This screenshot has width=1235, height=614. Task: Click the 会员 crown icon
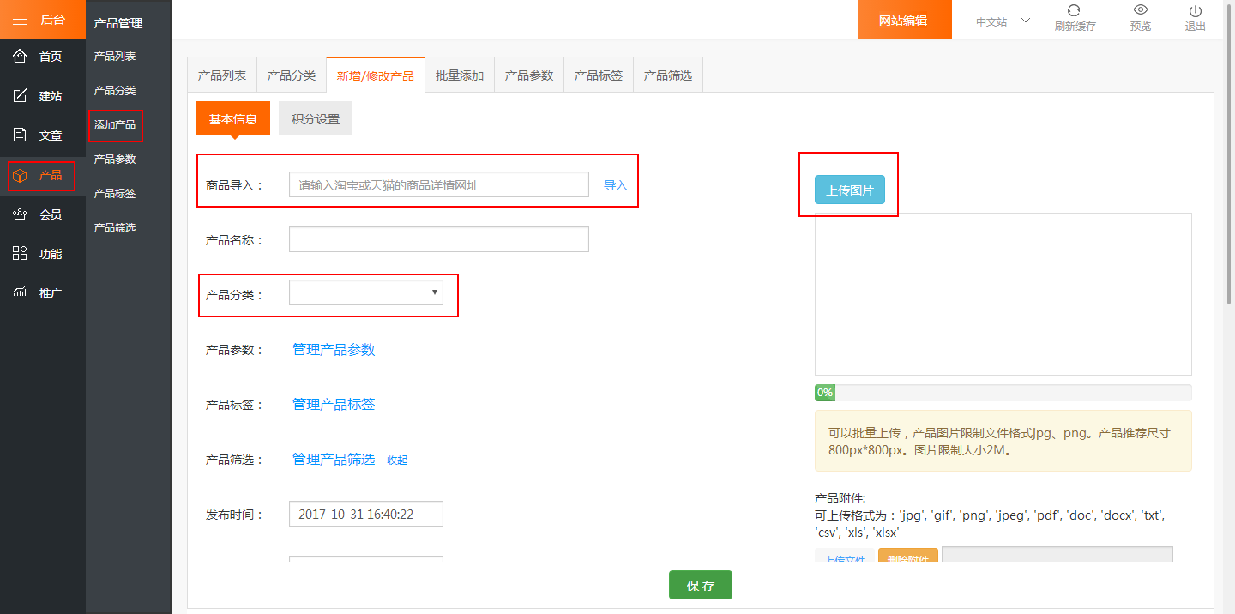click(x=20, y=214)
